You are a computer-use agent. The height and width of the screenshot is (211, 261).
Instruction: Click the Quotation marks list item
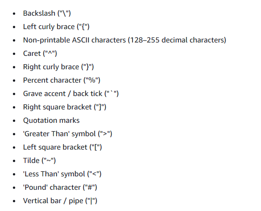(x=51, y=121)
